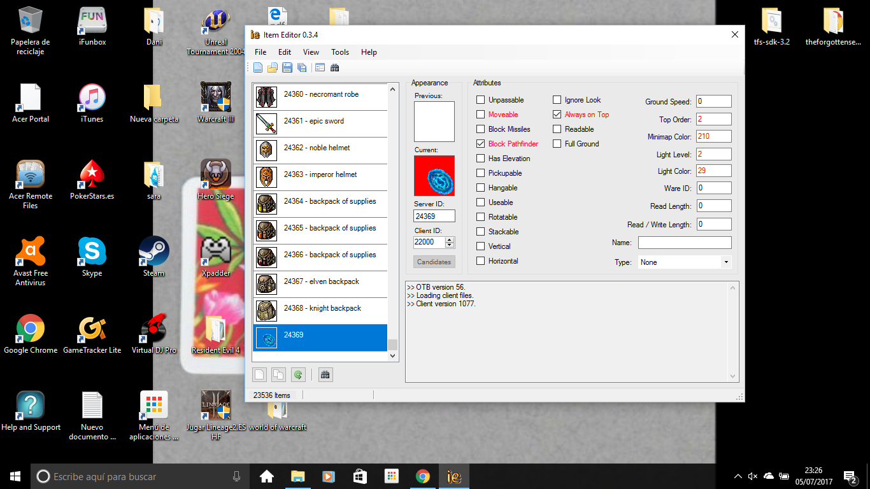Click the Save floppy disk icon in the toolbar

(287, 67)
